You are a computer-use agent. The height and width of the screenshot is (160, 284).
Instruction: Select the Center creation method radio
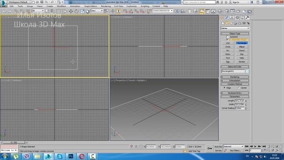tap(239, 88)
